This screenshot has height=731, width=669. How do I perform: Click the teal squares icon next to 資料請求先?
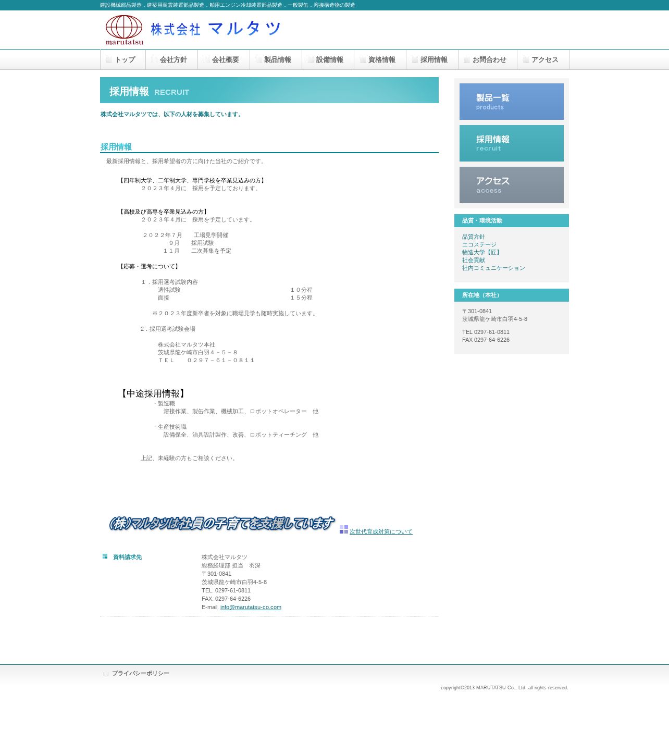click(105, 556)
